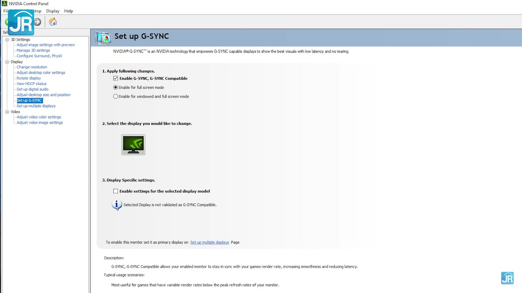Image resolution: width=522 pixels, height=293 pixels.
Task: Open Adjust desktop size and position
Action: pos(44,95)
